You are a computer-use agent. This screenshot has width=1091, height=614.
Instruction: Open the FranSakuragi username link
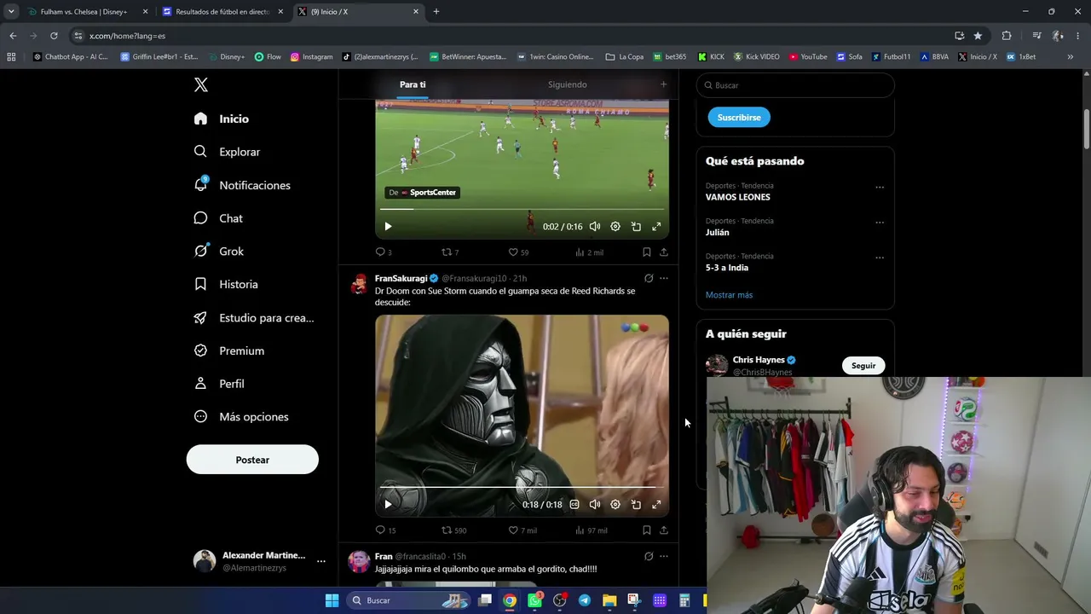coord(401,278)
